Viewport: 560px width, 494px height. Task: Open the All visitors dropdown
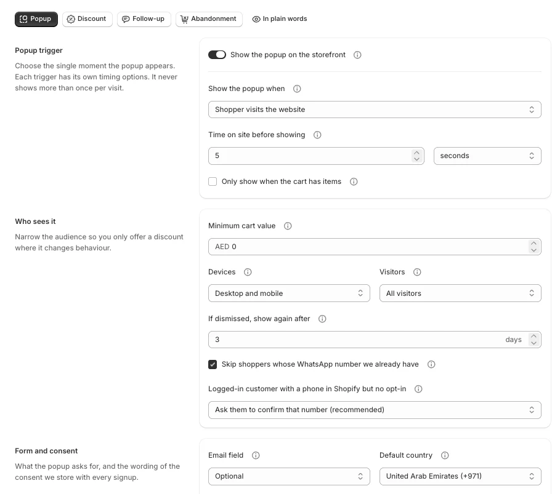tap(460, 293)
